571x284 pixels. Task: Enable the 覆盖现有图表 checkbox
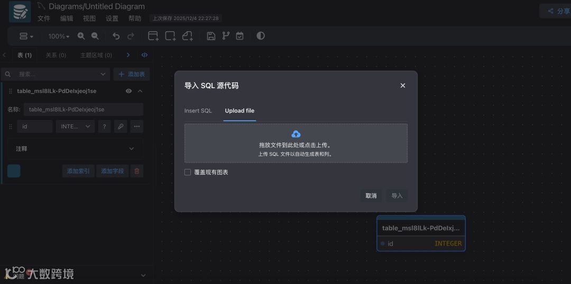coord(188,173)
